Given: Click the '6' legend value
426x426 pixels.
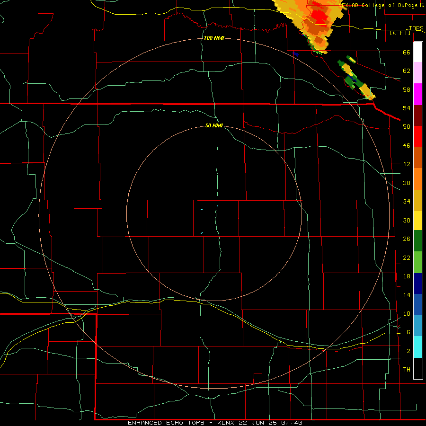Looking at the screenshot, I should coord(408,332).
